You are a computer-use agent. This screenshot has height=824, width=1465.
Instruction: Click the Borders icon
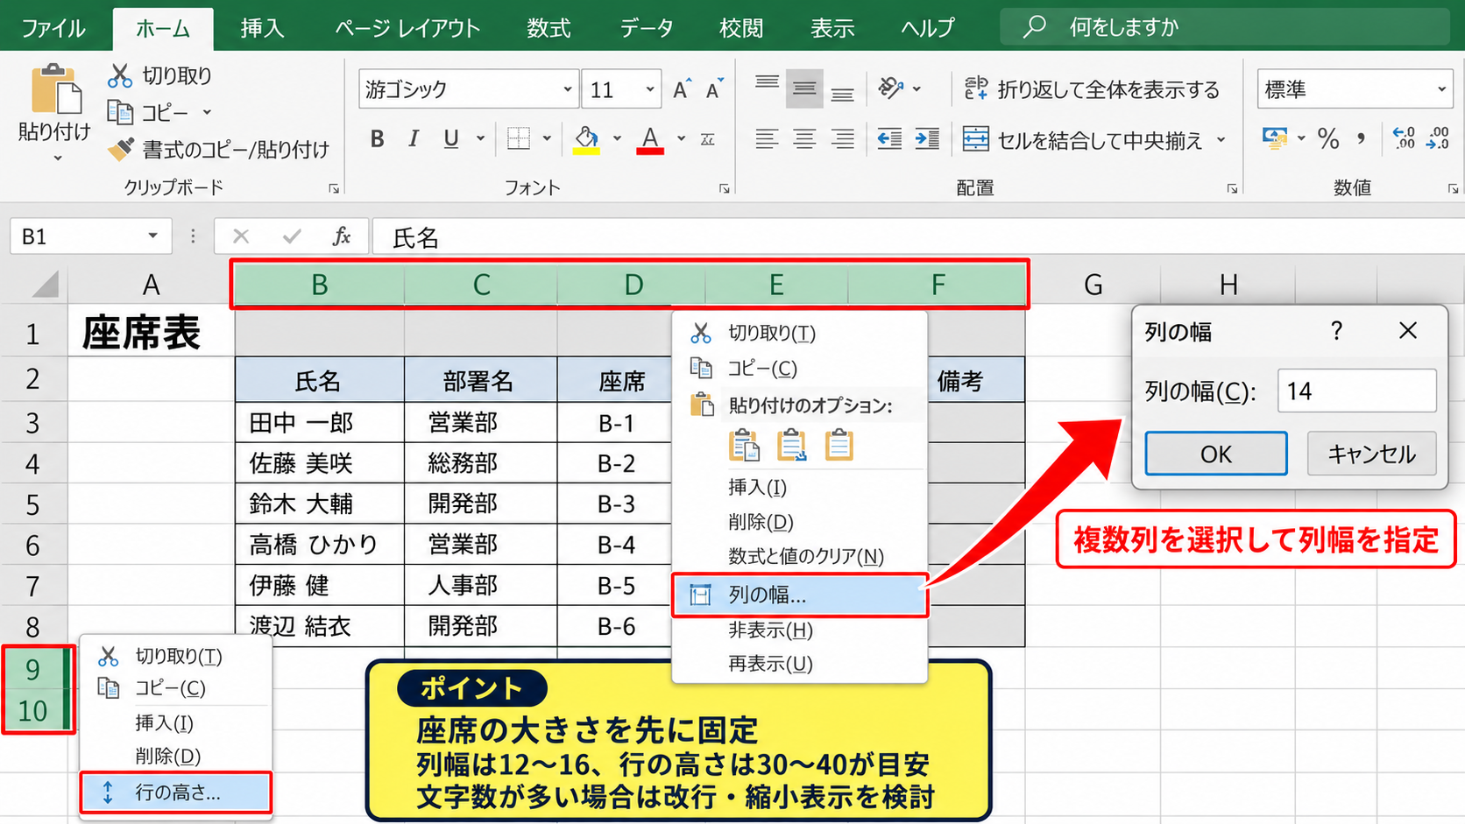tap(519, 138)
